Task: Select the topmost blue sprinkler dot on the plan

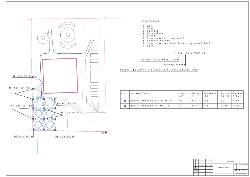Action: pyautogui.click(x=33, y=77)
